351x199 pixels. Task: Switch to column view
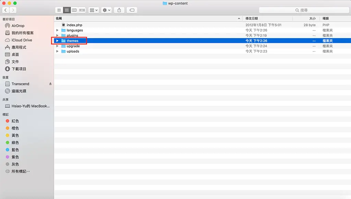coord(74,10)
